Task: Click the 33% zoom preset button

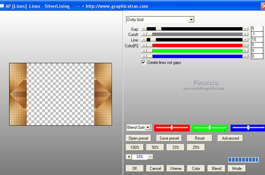Action: [176, 147]
